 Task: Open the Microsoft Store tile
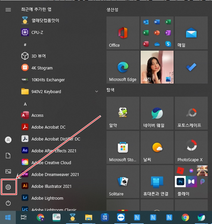(x=123, y=147)
